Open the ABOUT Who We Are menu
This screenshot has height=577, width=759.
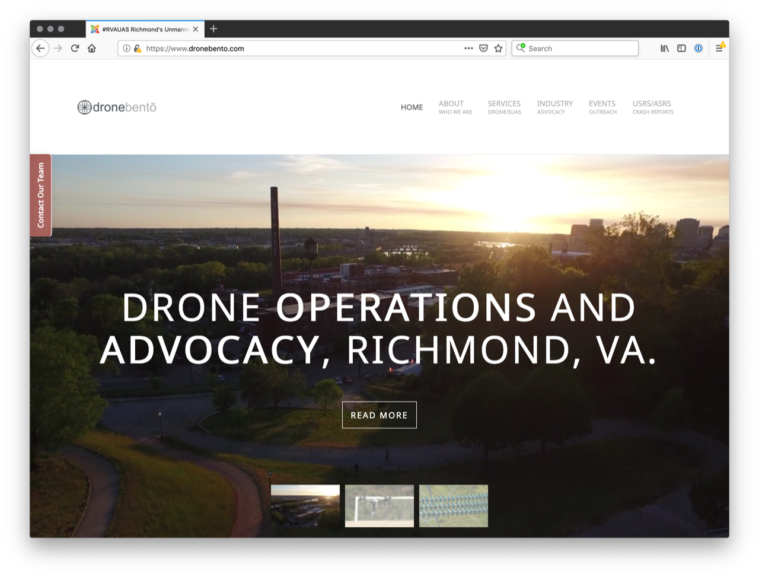[x=455, y=107]
